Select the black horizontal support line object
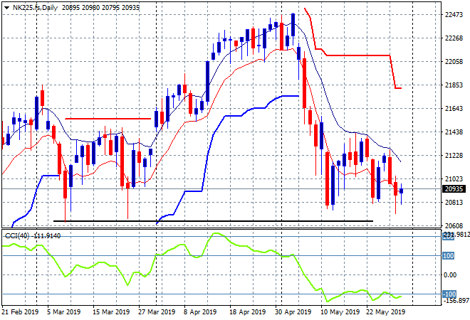 213,221
